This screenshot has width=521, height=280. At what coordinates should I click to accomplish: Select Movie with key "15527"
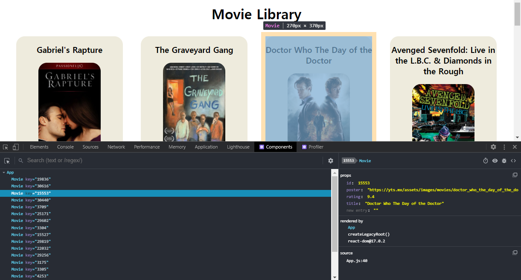click(166, 235)
